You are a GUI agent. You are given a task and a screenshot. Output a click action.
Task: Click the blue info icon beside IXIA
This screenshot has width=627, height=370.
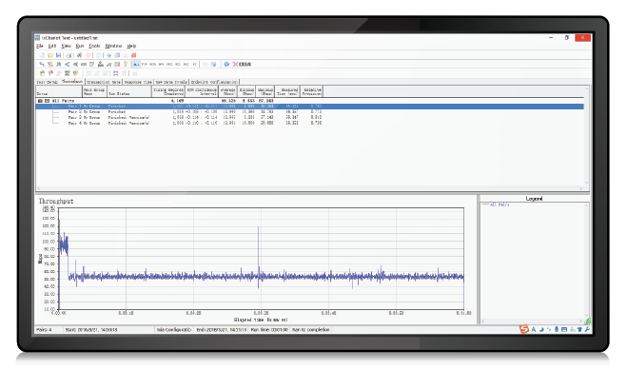(226, 64)
